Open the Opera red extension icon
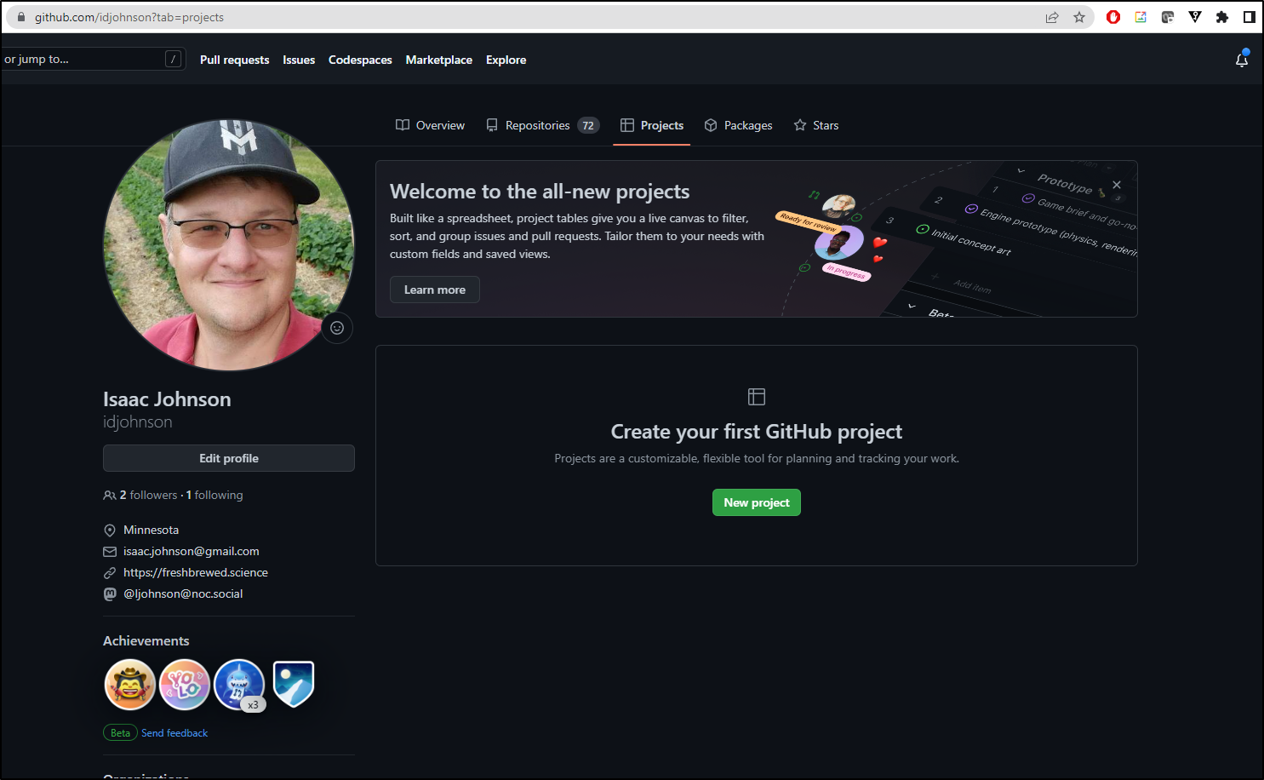1264x780 pixels. pos(1113,17)
